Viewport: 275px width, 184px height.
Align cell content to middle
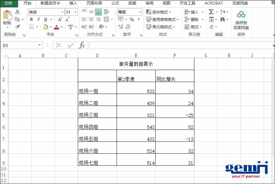coord(91,12)
